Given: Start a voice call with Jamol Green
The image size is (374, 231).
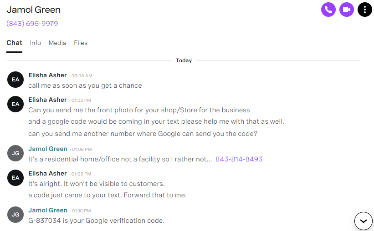Looking at the screenshot, I should point(328,10).
